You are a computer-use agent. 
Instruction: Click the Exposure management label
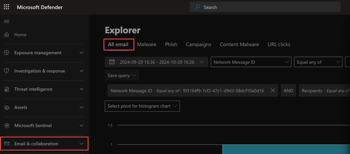coord(38,53)
